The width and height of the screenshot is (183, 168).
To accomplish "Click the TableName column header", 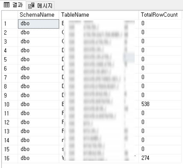I will click(99, 15).
